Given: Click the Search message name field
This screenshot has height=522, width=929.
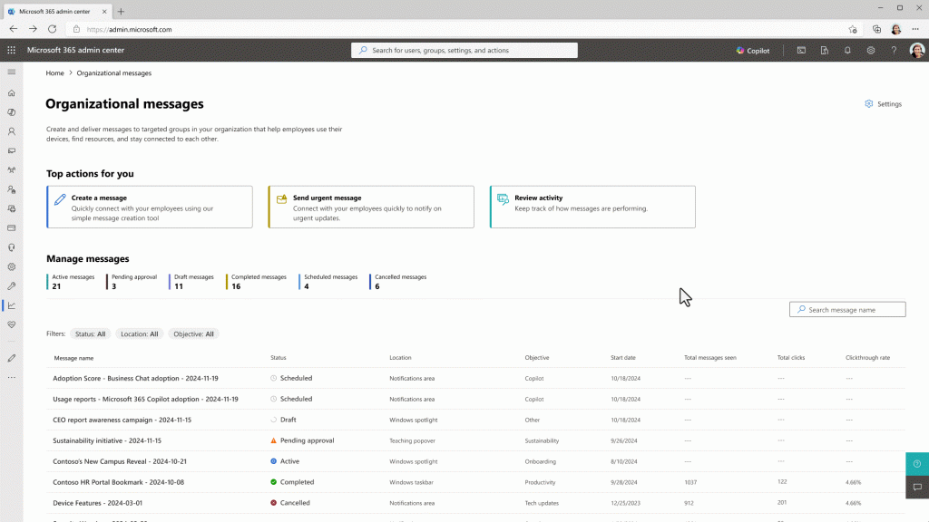Looking at the screenshot, I should coord(847,310).
